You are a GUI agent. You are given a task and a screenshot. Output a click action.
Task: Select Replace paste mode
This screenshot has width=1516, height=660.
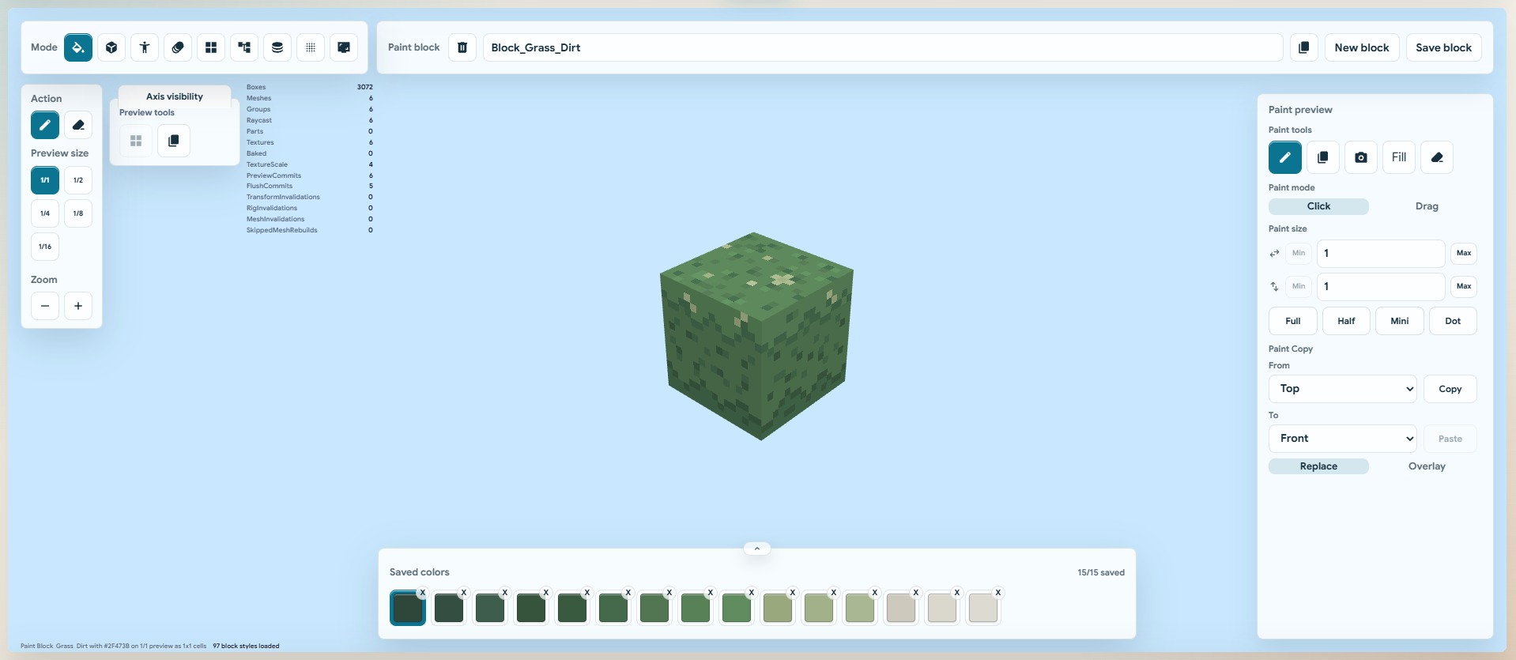(x=1318, y=466)
